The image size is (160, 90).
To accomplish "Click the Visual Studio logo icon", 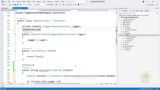I will click(x=2, y=1).
